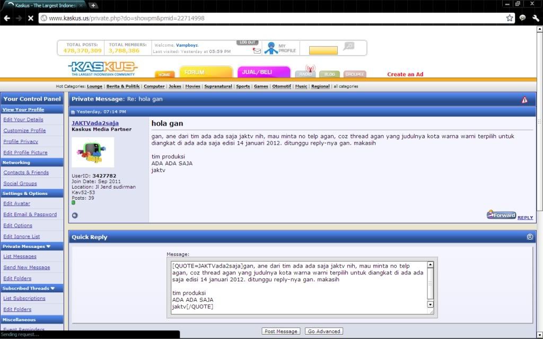Screen dimensions: 543x339
Task: Report this message using the warning triangle
Action: [x=524, y=100]
